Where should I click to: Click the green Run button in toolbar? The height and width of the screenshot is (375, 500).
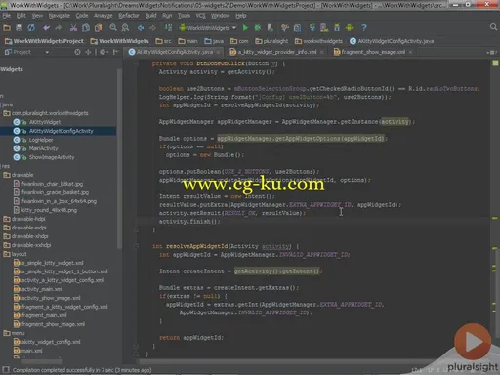click(245, 28)
